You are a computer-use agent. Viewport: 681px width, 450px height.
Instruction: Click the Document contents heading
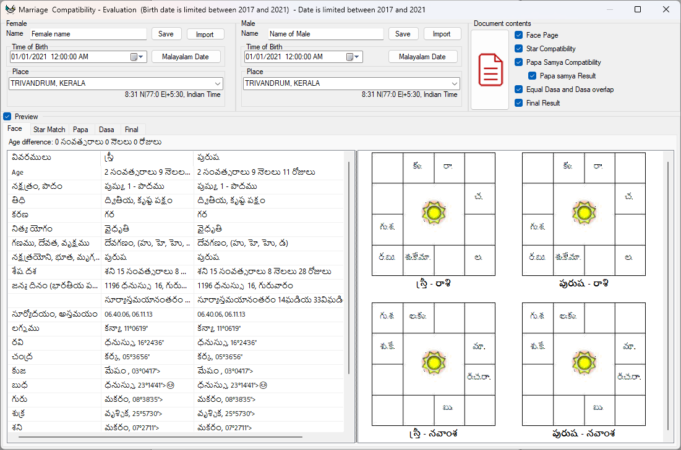502,23
